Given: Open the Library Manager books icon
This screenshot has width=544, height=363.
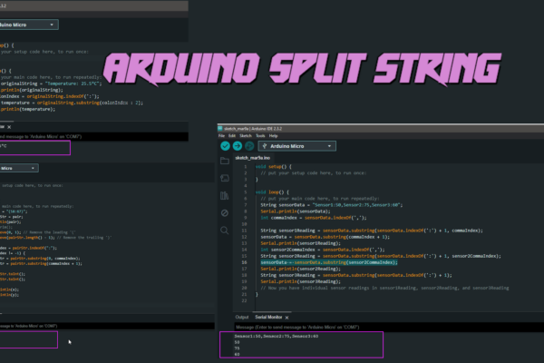Looking at the screenshot, I should point(225,195).
